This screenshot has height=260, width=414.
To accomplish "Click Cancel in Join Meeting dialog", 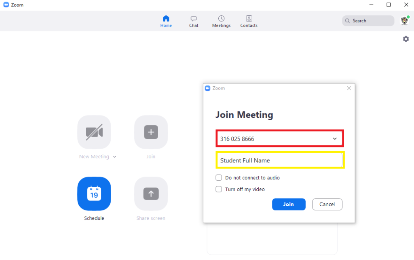I will pyautogui.click(x=327, y=205).
